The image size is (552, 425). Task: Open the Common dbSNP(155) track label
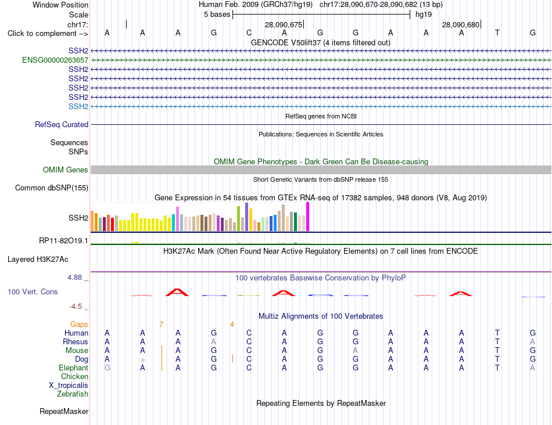[51, 188]
